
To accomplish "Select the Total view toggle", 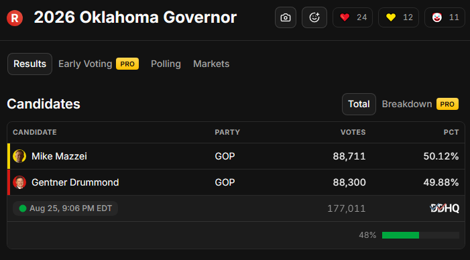I will tap(359, 104).
